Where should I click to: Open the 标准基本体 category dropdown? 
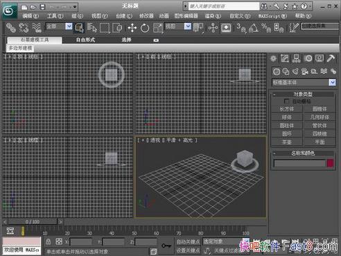coord(304,82)
